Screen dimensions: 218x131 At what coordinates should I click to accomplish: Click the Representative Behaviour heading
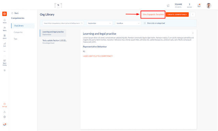(95, 47)
